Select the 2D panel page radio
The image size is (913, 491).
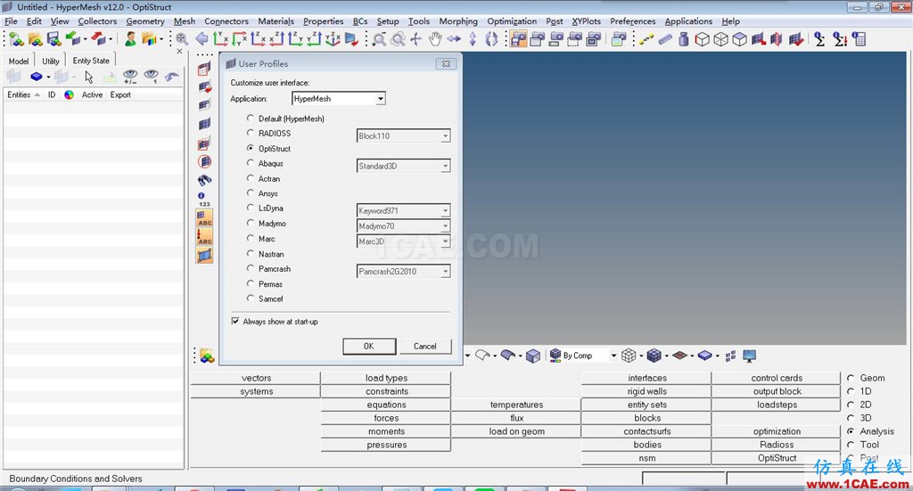851,405
